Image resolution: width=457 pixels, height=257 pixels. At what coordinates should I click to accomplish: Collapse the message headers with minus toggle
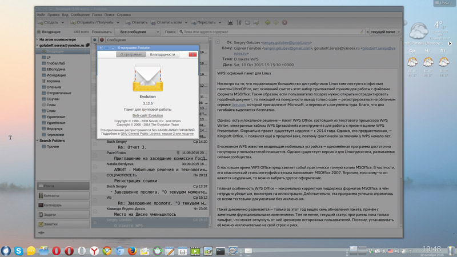[x=218, y=42]
